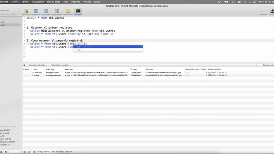Select the _chat table in the sidebar
The width and height of the screenshot is (274, 154).
point(10,22)
